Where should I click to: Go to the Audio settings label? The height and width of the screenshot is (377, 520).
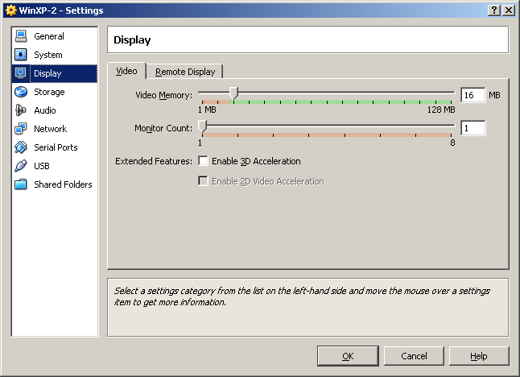[x=45, y=110]
